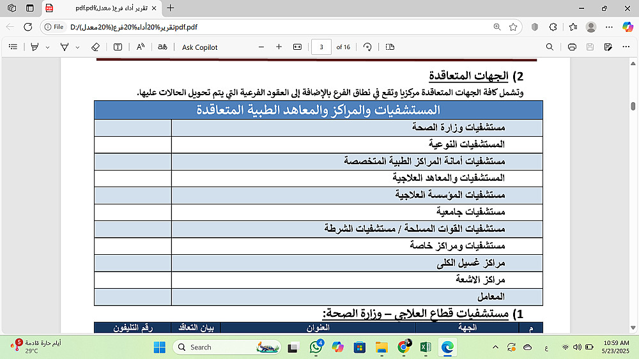Open the Highlight color dropdown arrow
The height and width of the screenshot is (359, 639).
[x=48, y=47]
